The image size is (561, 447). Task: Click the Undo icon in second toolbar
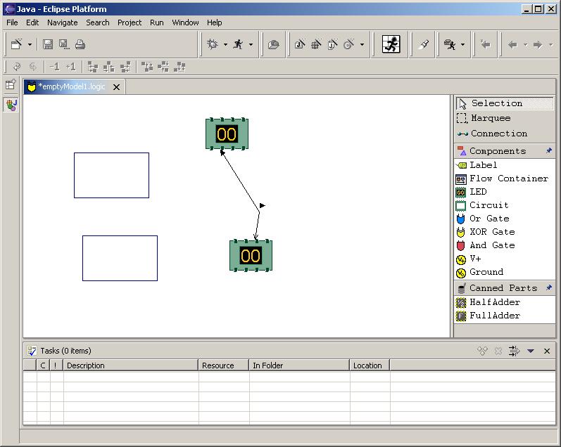16,67
